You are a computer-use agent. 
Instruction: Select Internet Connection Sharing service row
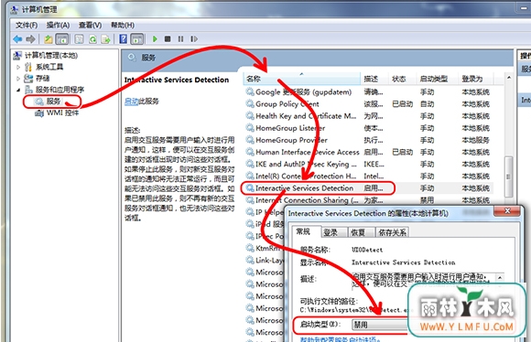pos(369,200)
